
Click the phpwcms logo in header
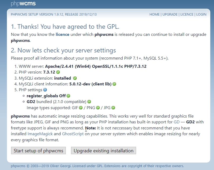(23, 3)
